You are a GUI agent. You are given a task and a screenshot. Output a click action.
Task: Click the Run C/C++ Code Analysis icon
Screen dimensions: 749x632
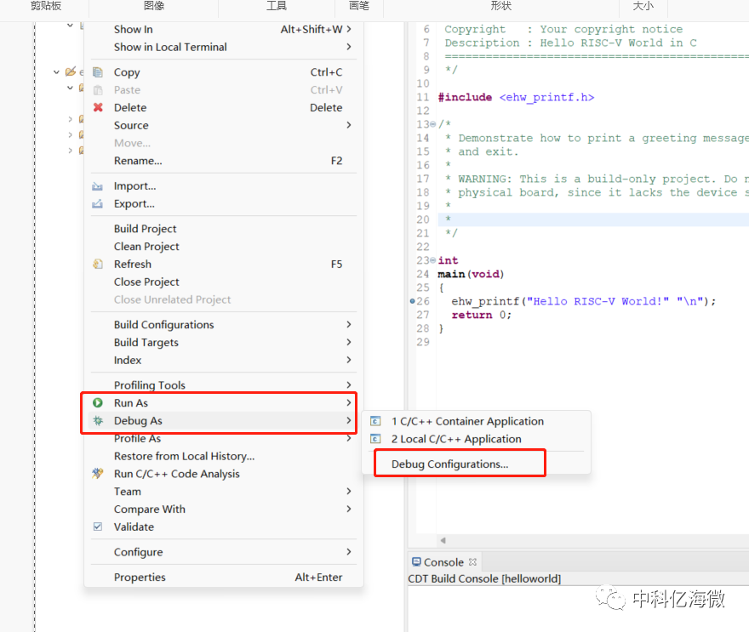tap(98, 474)
